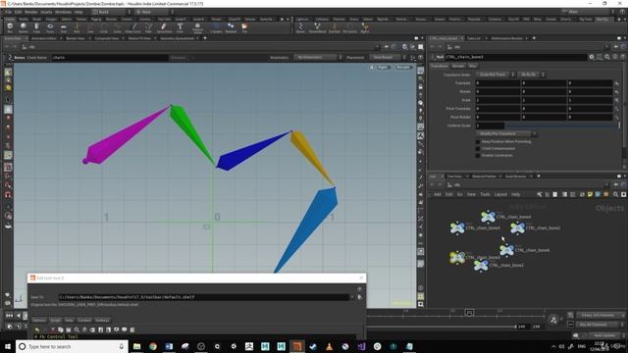Click the Save To path field

(203, 297)
